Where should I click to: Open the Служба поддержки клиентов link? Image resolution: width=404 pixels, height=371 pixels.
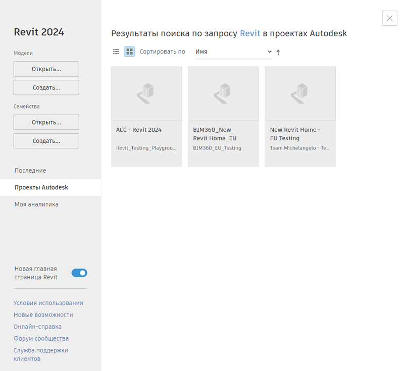click(x=41, y=354)
